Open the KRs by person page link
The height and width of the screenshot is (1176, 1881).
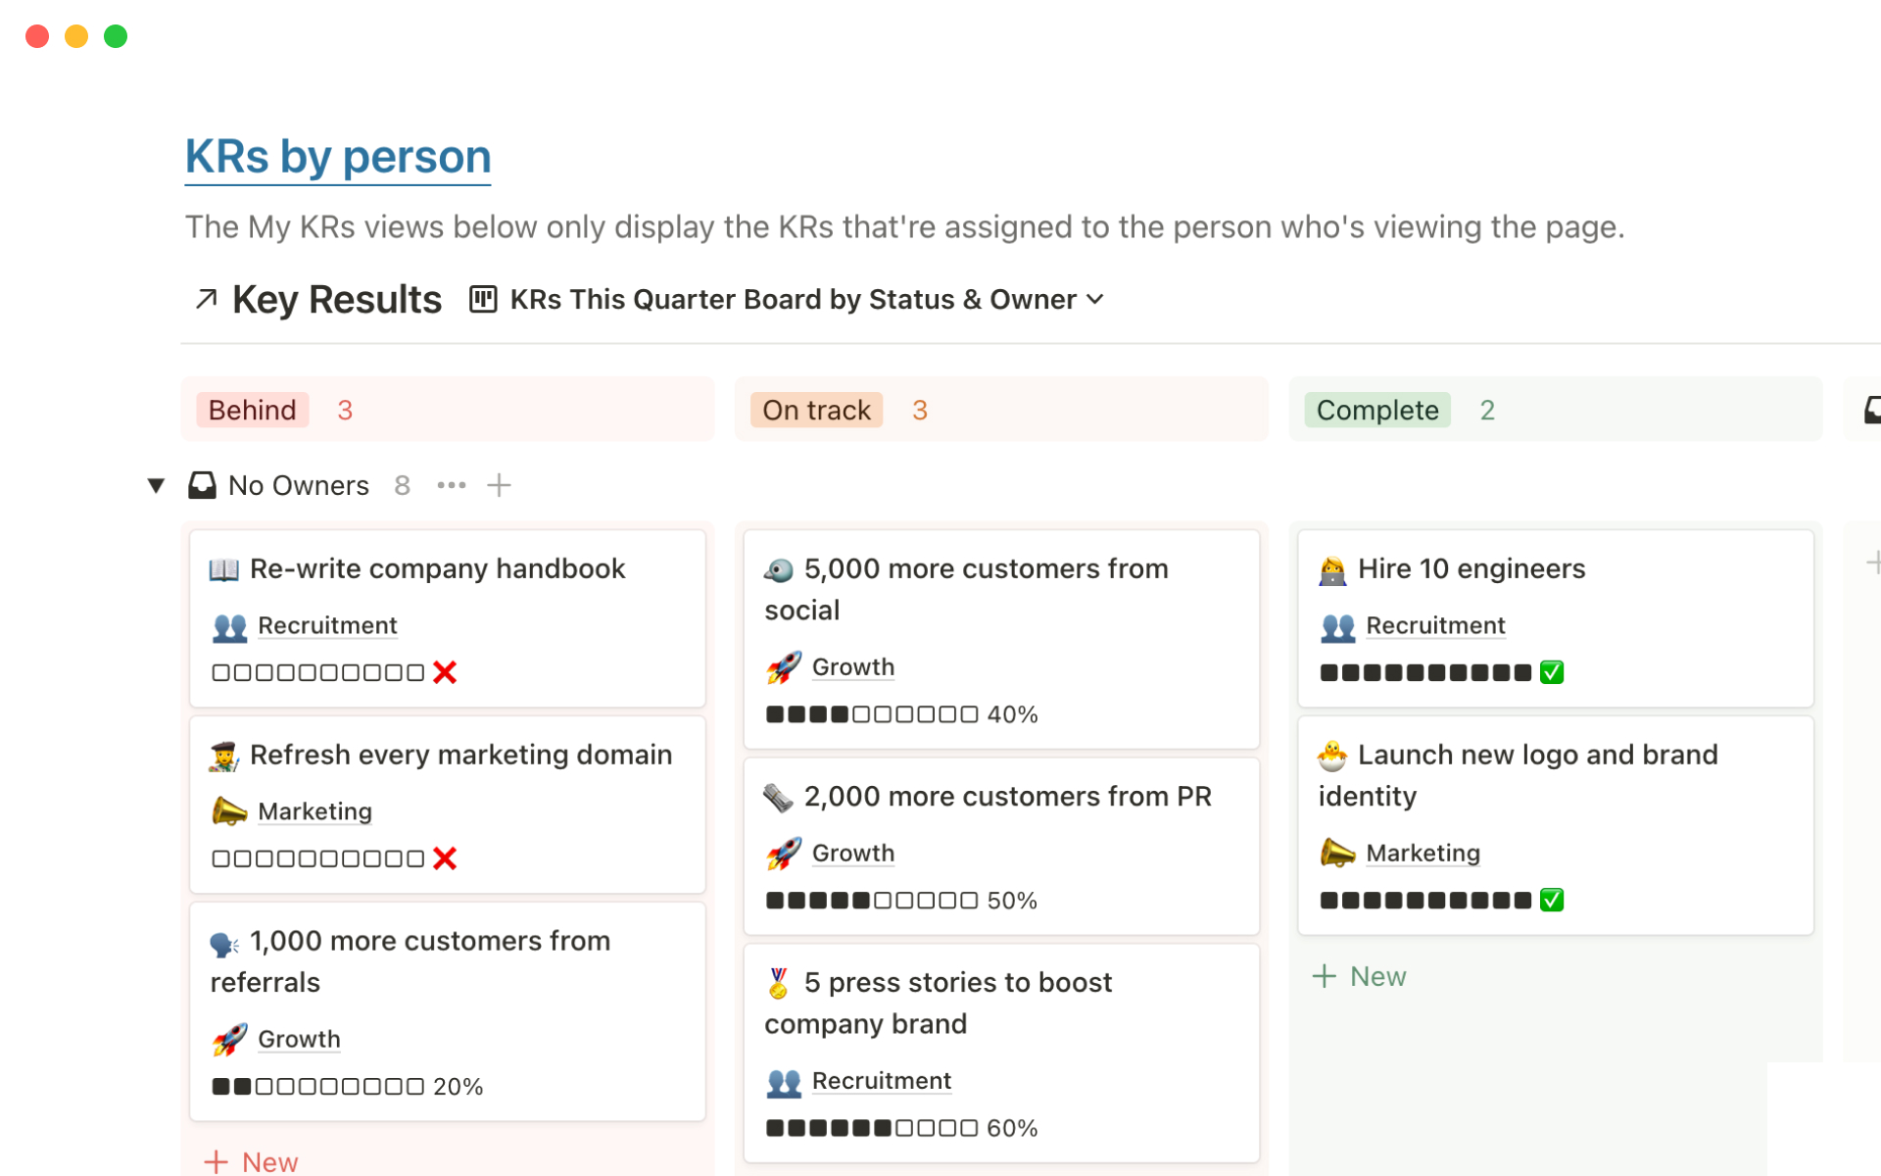[x=338, y=157]
